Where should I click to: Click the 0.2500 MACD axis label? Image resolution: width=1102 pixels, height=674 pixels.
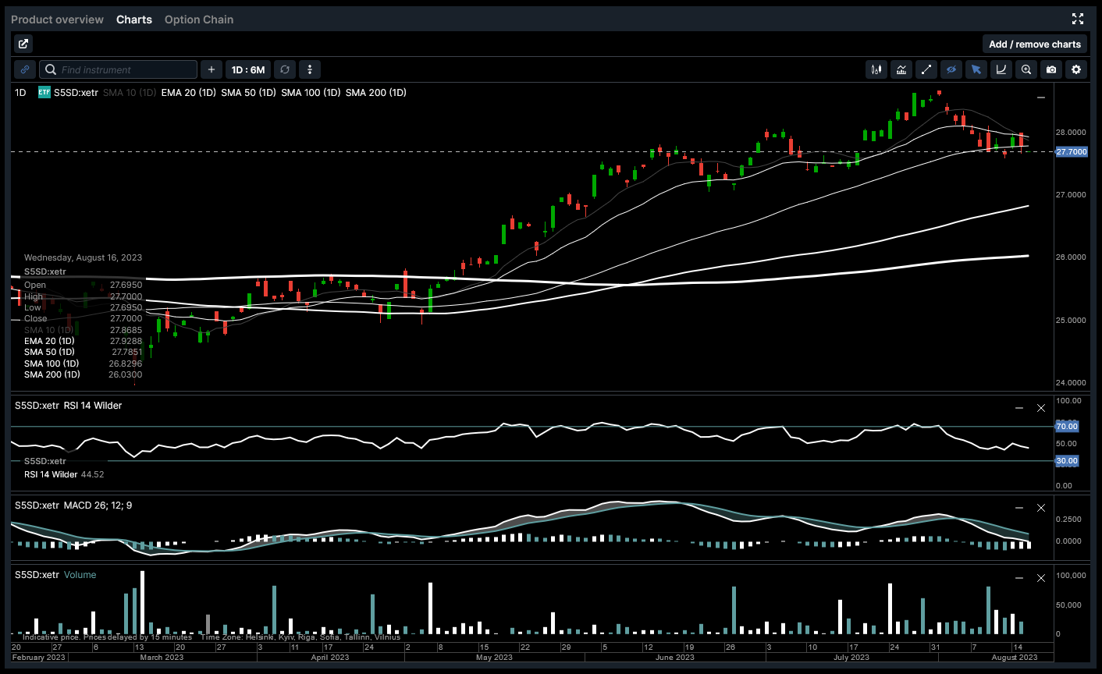pyautogui.click(x=1068, y=520)
